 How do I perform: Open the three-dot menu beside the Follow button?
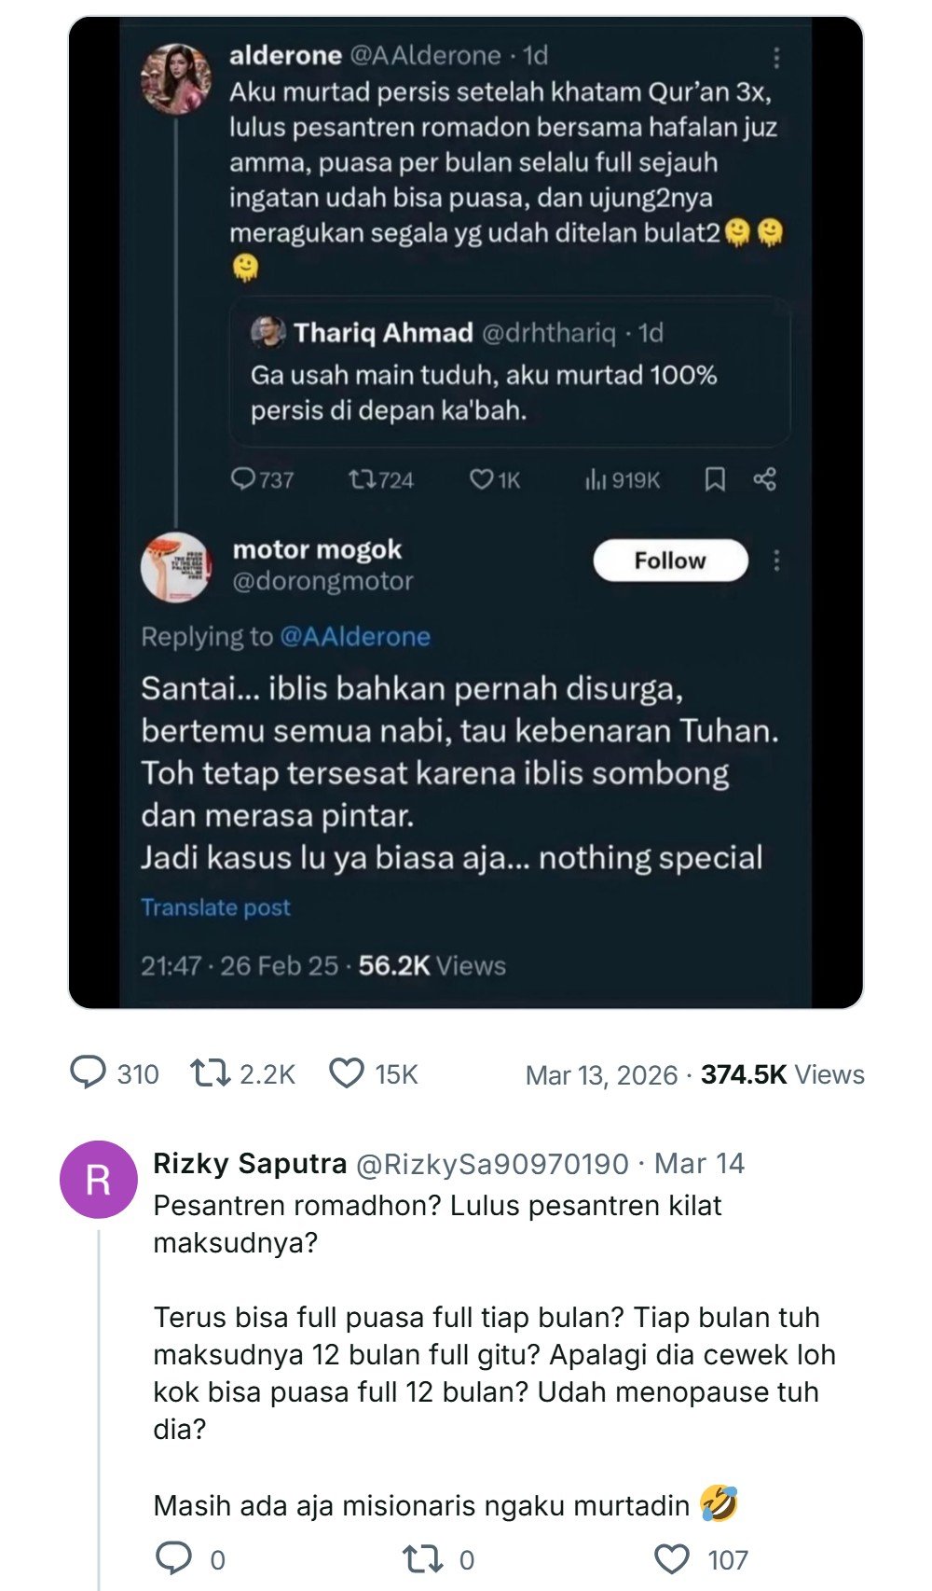pos(776,560)
